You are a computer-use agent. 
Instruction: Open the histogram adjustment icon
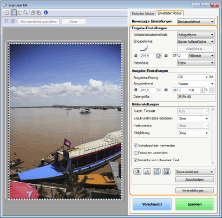pos(147,171)
